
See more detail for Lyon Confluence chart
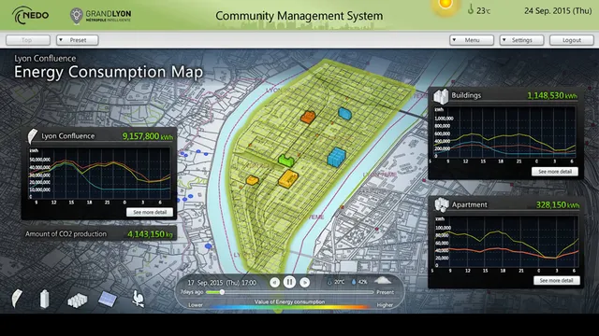point(150,212)
